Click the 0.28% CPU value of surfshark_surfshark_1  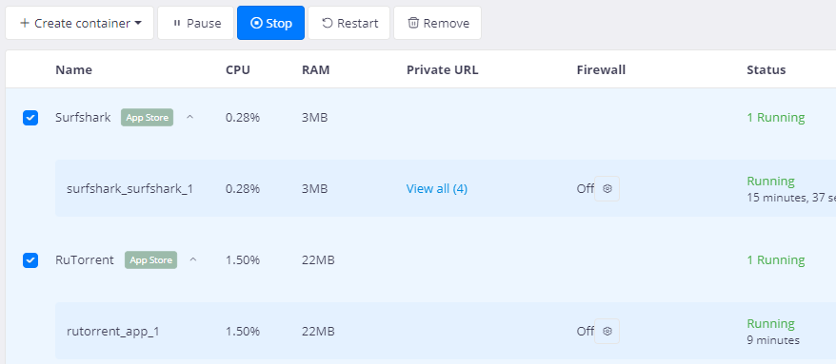(x=243, y=188)
